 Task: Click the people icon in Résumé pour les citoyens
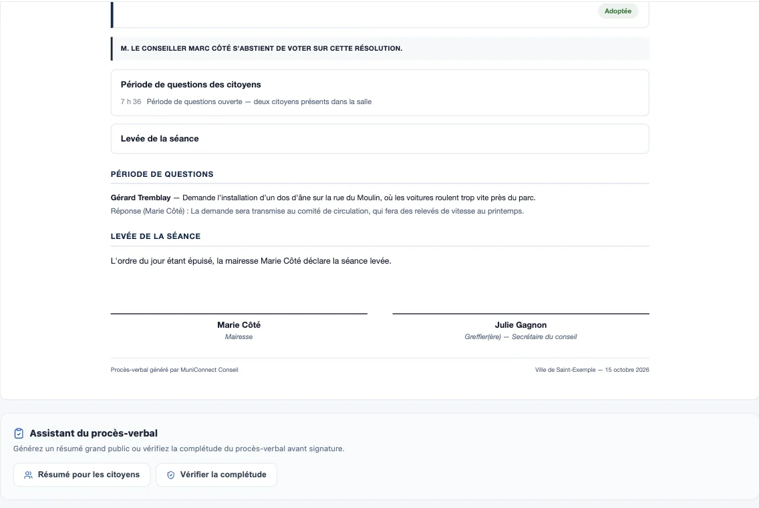pos(29,475)
